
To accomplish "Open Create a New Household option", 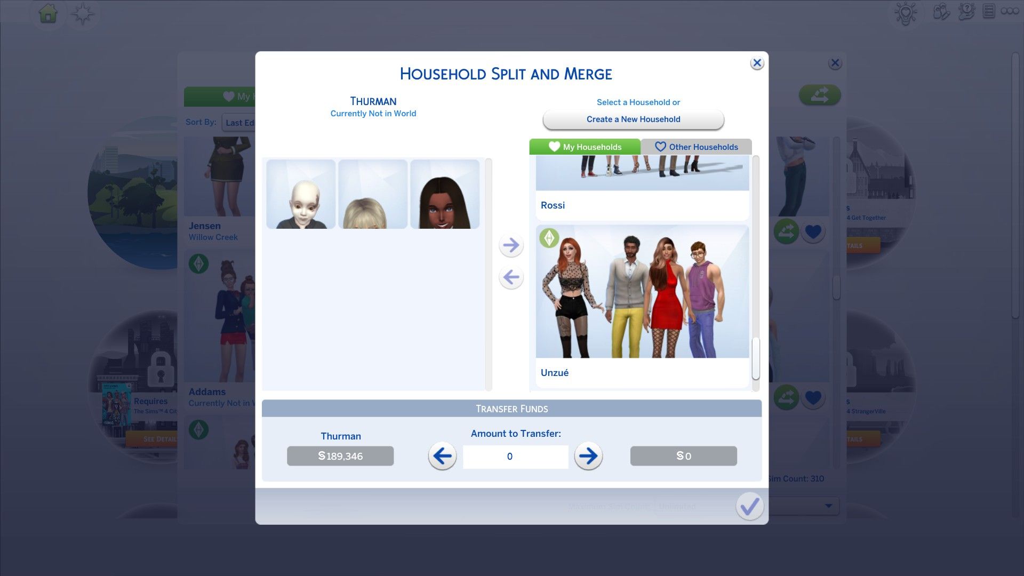I will click(633, 119).
